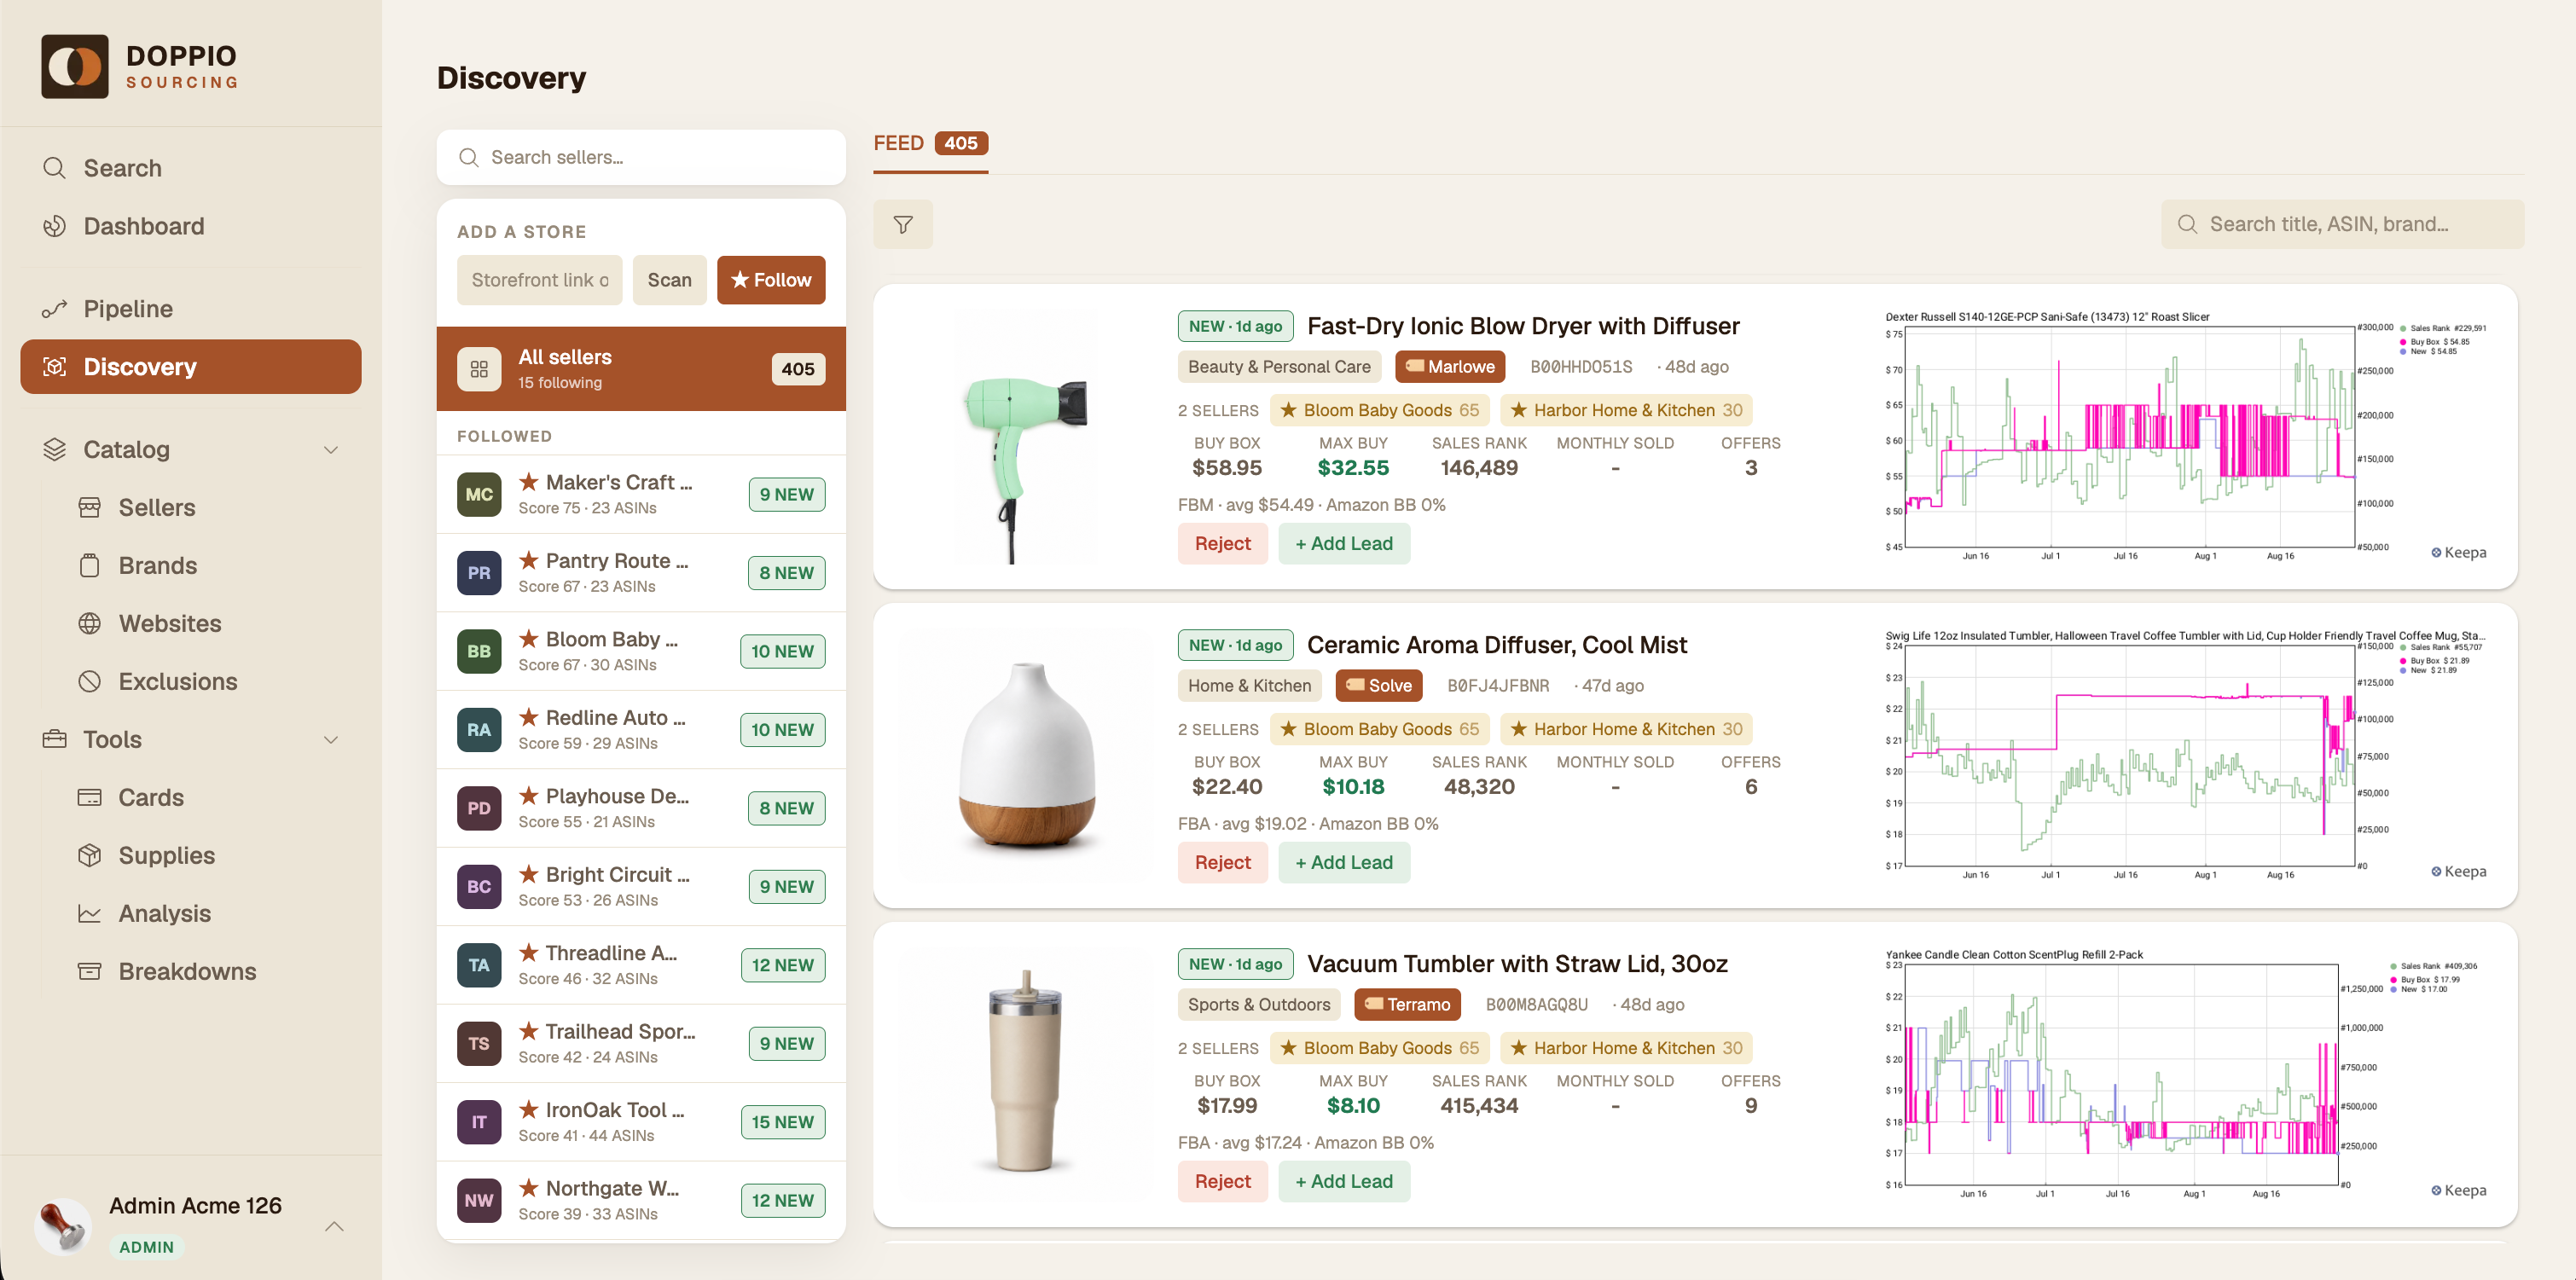Viewport: 2576px width, 1280px height.
Task: Reject the Ceramic Aroma Diffuser
Action: tap(1222, 863)
